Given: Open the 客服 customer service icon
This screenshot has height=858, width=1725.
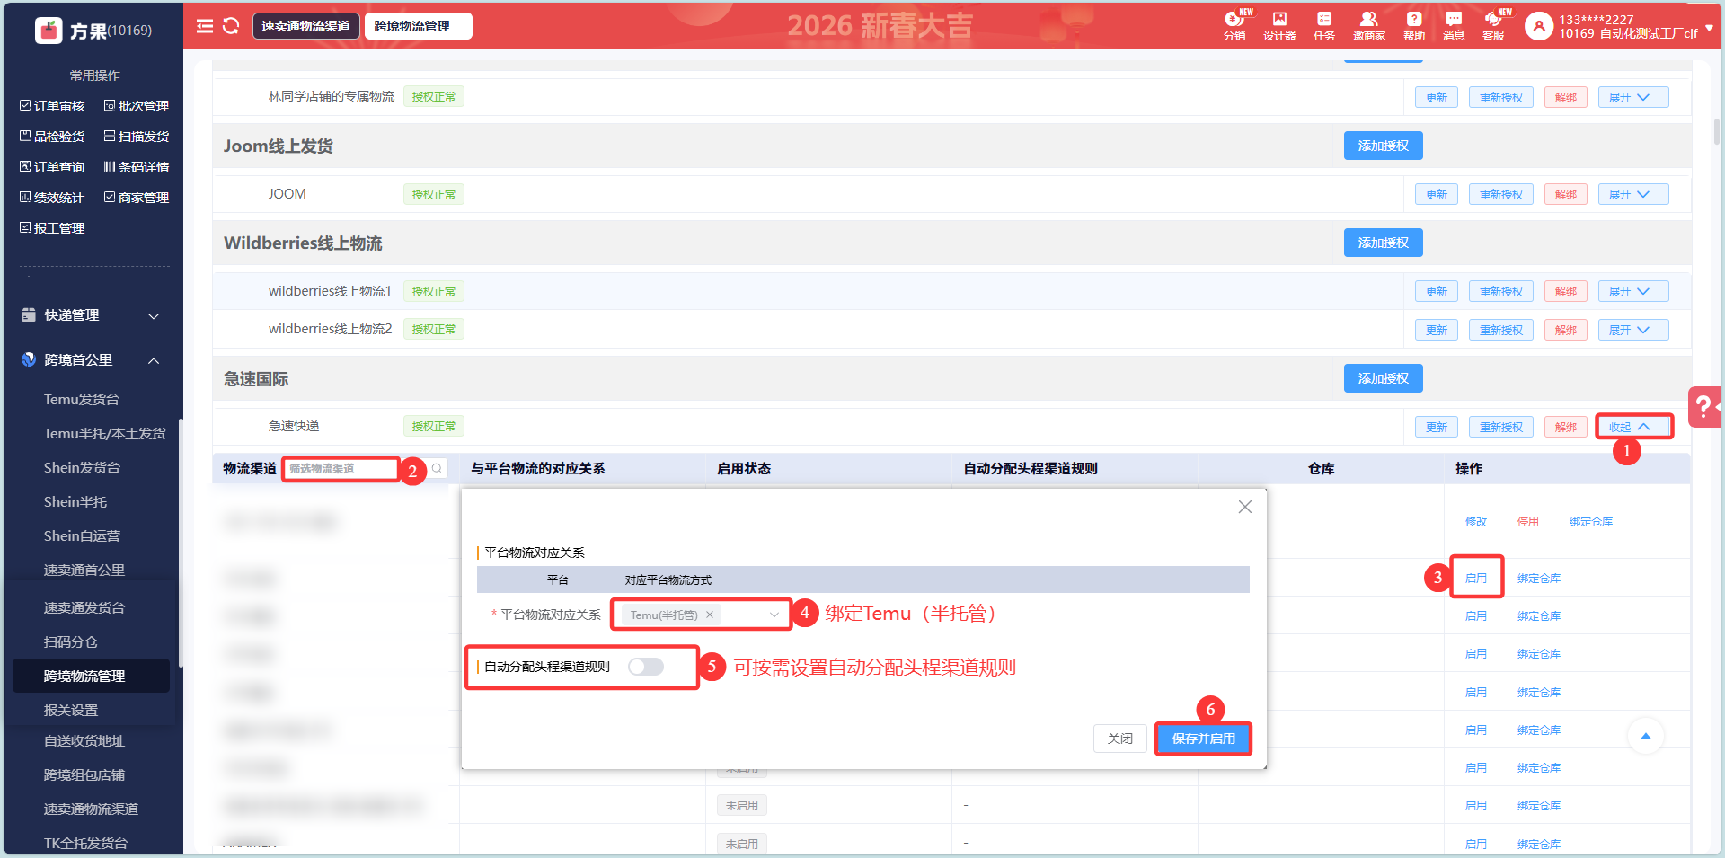Looking at the screenshot, I should click(x=1493, y=25).
